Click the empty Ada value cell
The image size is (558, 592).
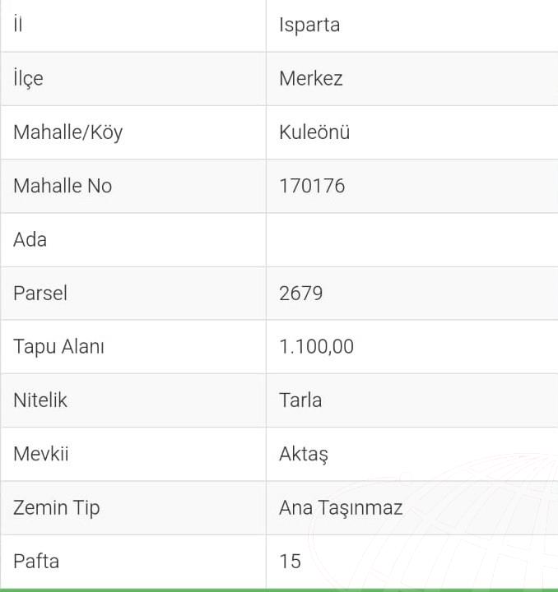[412, 240]
